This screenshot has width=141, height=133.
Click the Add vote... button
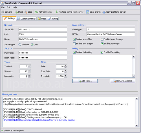point(85,81)
